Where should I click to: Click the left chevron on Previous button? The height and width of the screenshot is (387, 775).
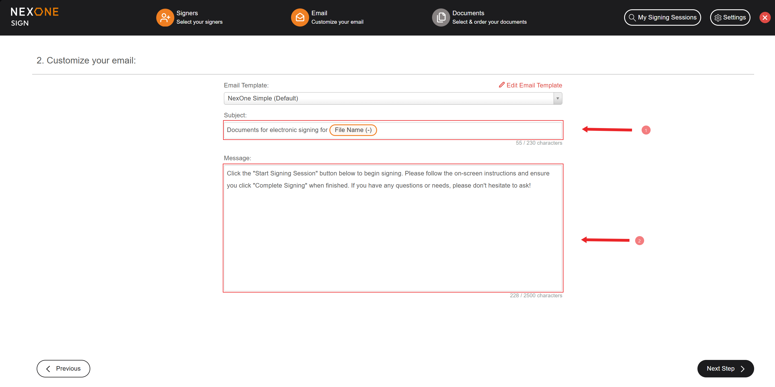48,369
